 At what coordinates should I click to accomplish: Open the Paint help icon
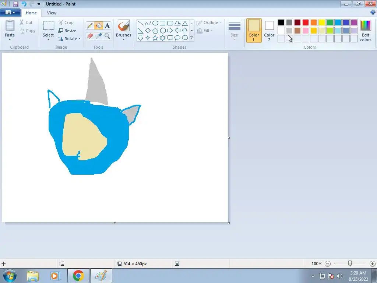pos(373,13)
